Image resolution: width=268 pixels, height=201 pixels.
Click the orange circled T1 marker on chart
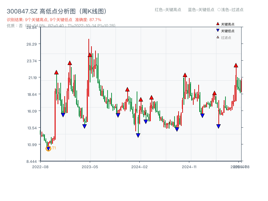pyautogui.click(x=49, y=148)
